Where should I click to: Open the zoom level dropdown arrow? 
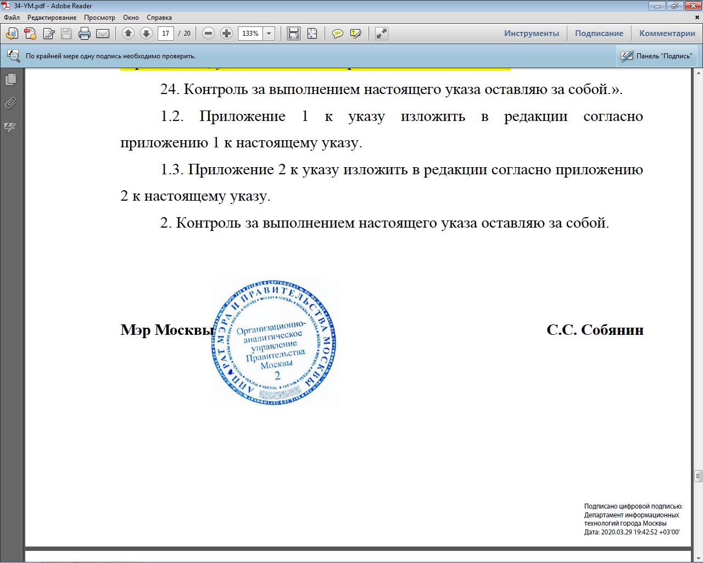pyautogui.click(x=269, y=34)
